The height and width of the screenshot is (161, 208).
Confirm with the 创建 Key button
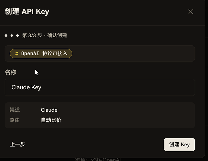pyautogui.click(x=179, y=145)
